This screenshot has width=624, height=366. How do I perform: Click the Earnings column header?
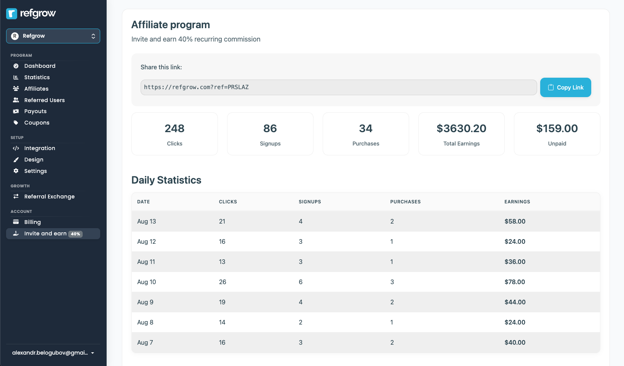(x=517, y=202)
